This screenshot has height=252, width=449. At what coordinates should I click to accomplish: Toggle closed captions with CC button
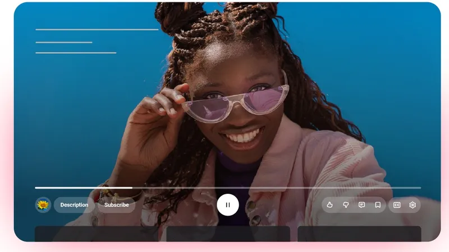tap(397, 205)
